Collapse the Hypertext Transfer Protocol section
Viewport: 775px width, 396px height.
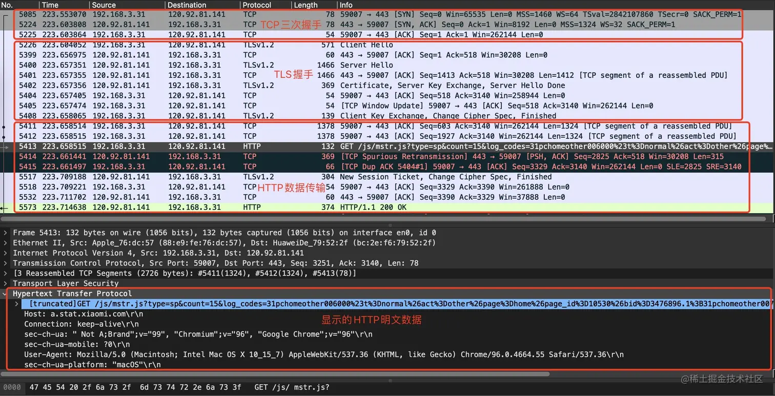click(5, 294)
